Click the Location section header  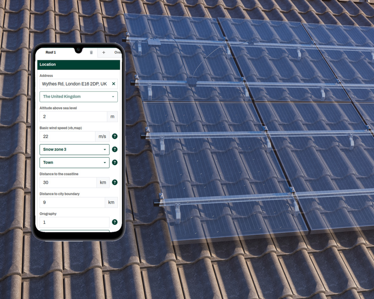pyautogui.click(x=79, y=65)
